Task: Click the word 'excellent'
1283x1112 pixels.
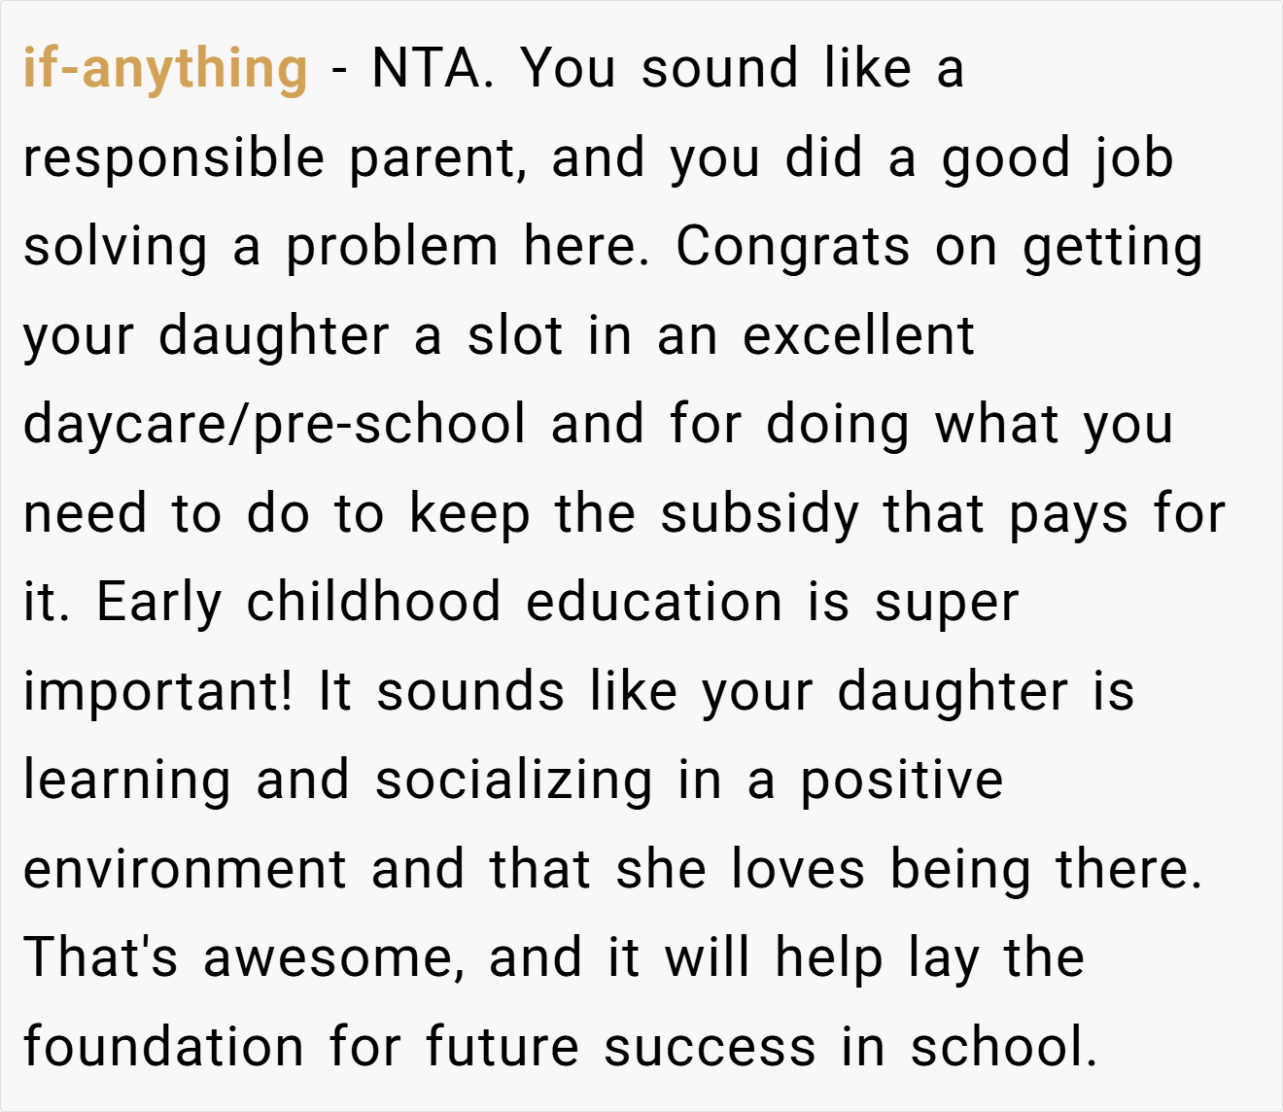Action: [858, 335]
